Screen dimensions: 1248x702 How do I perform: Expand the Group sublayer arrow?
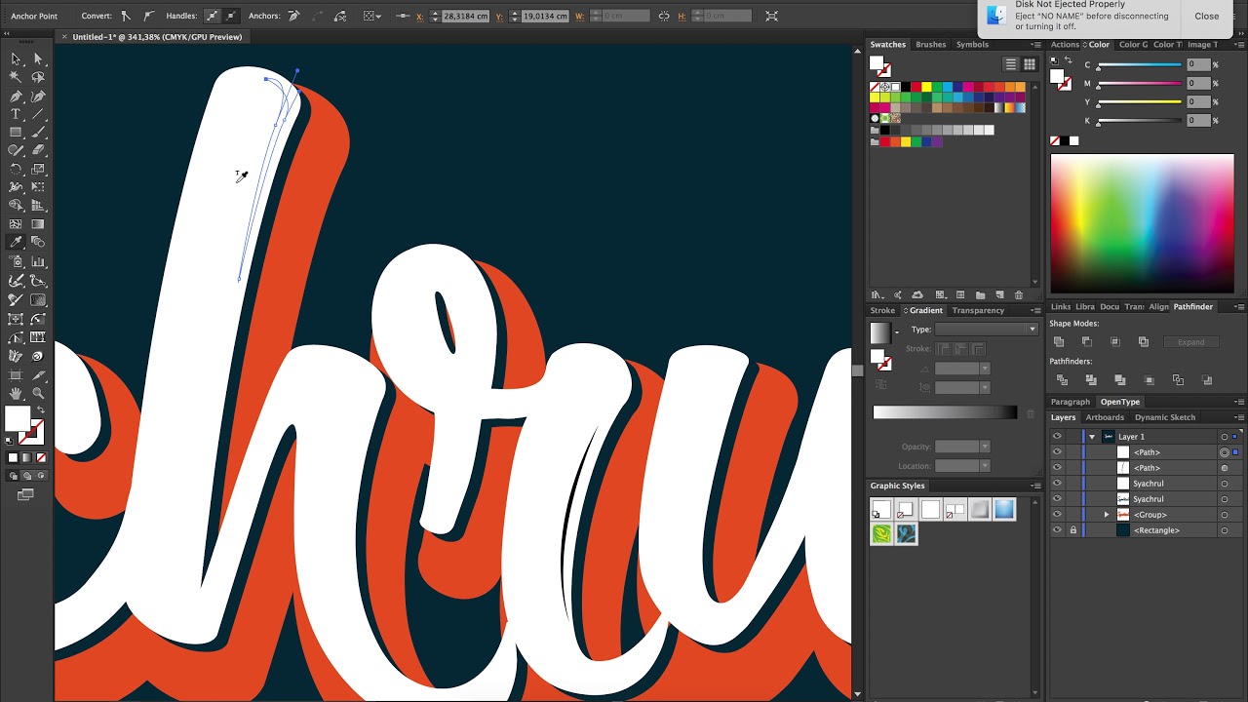click(1107, 515)
